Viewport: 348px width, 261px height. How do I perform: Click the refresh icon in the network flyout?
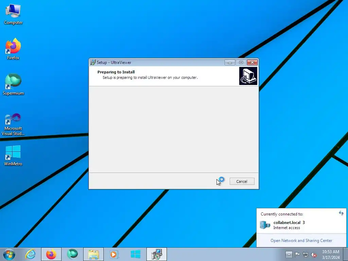pos(341,213)
